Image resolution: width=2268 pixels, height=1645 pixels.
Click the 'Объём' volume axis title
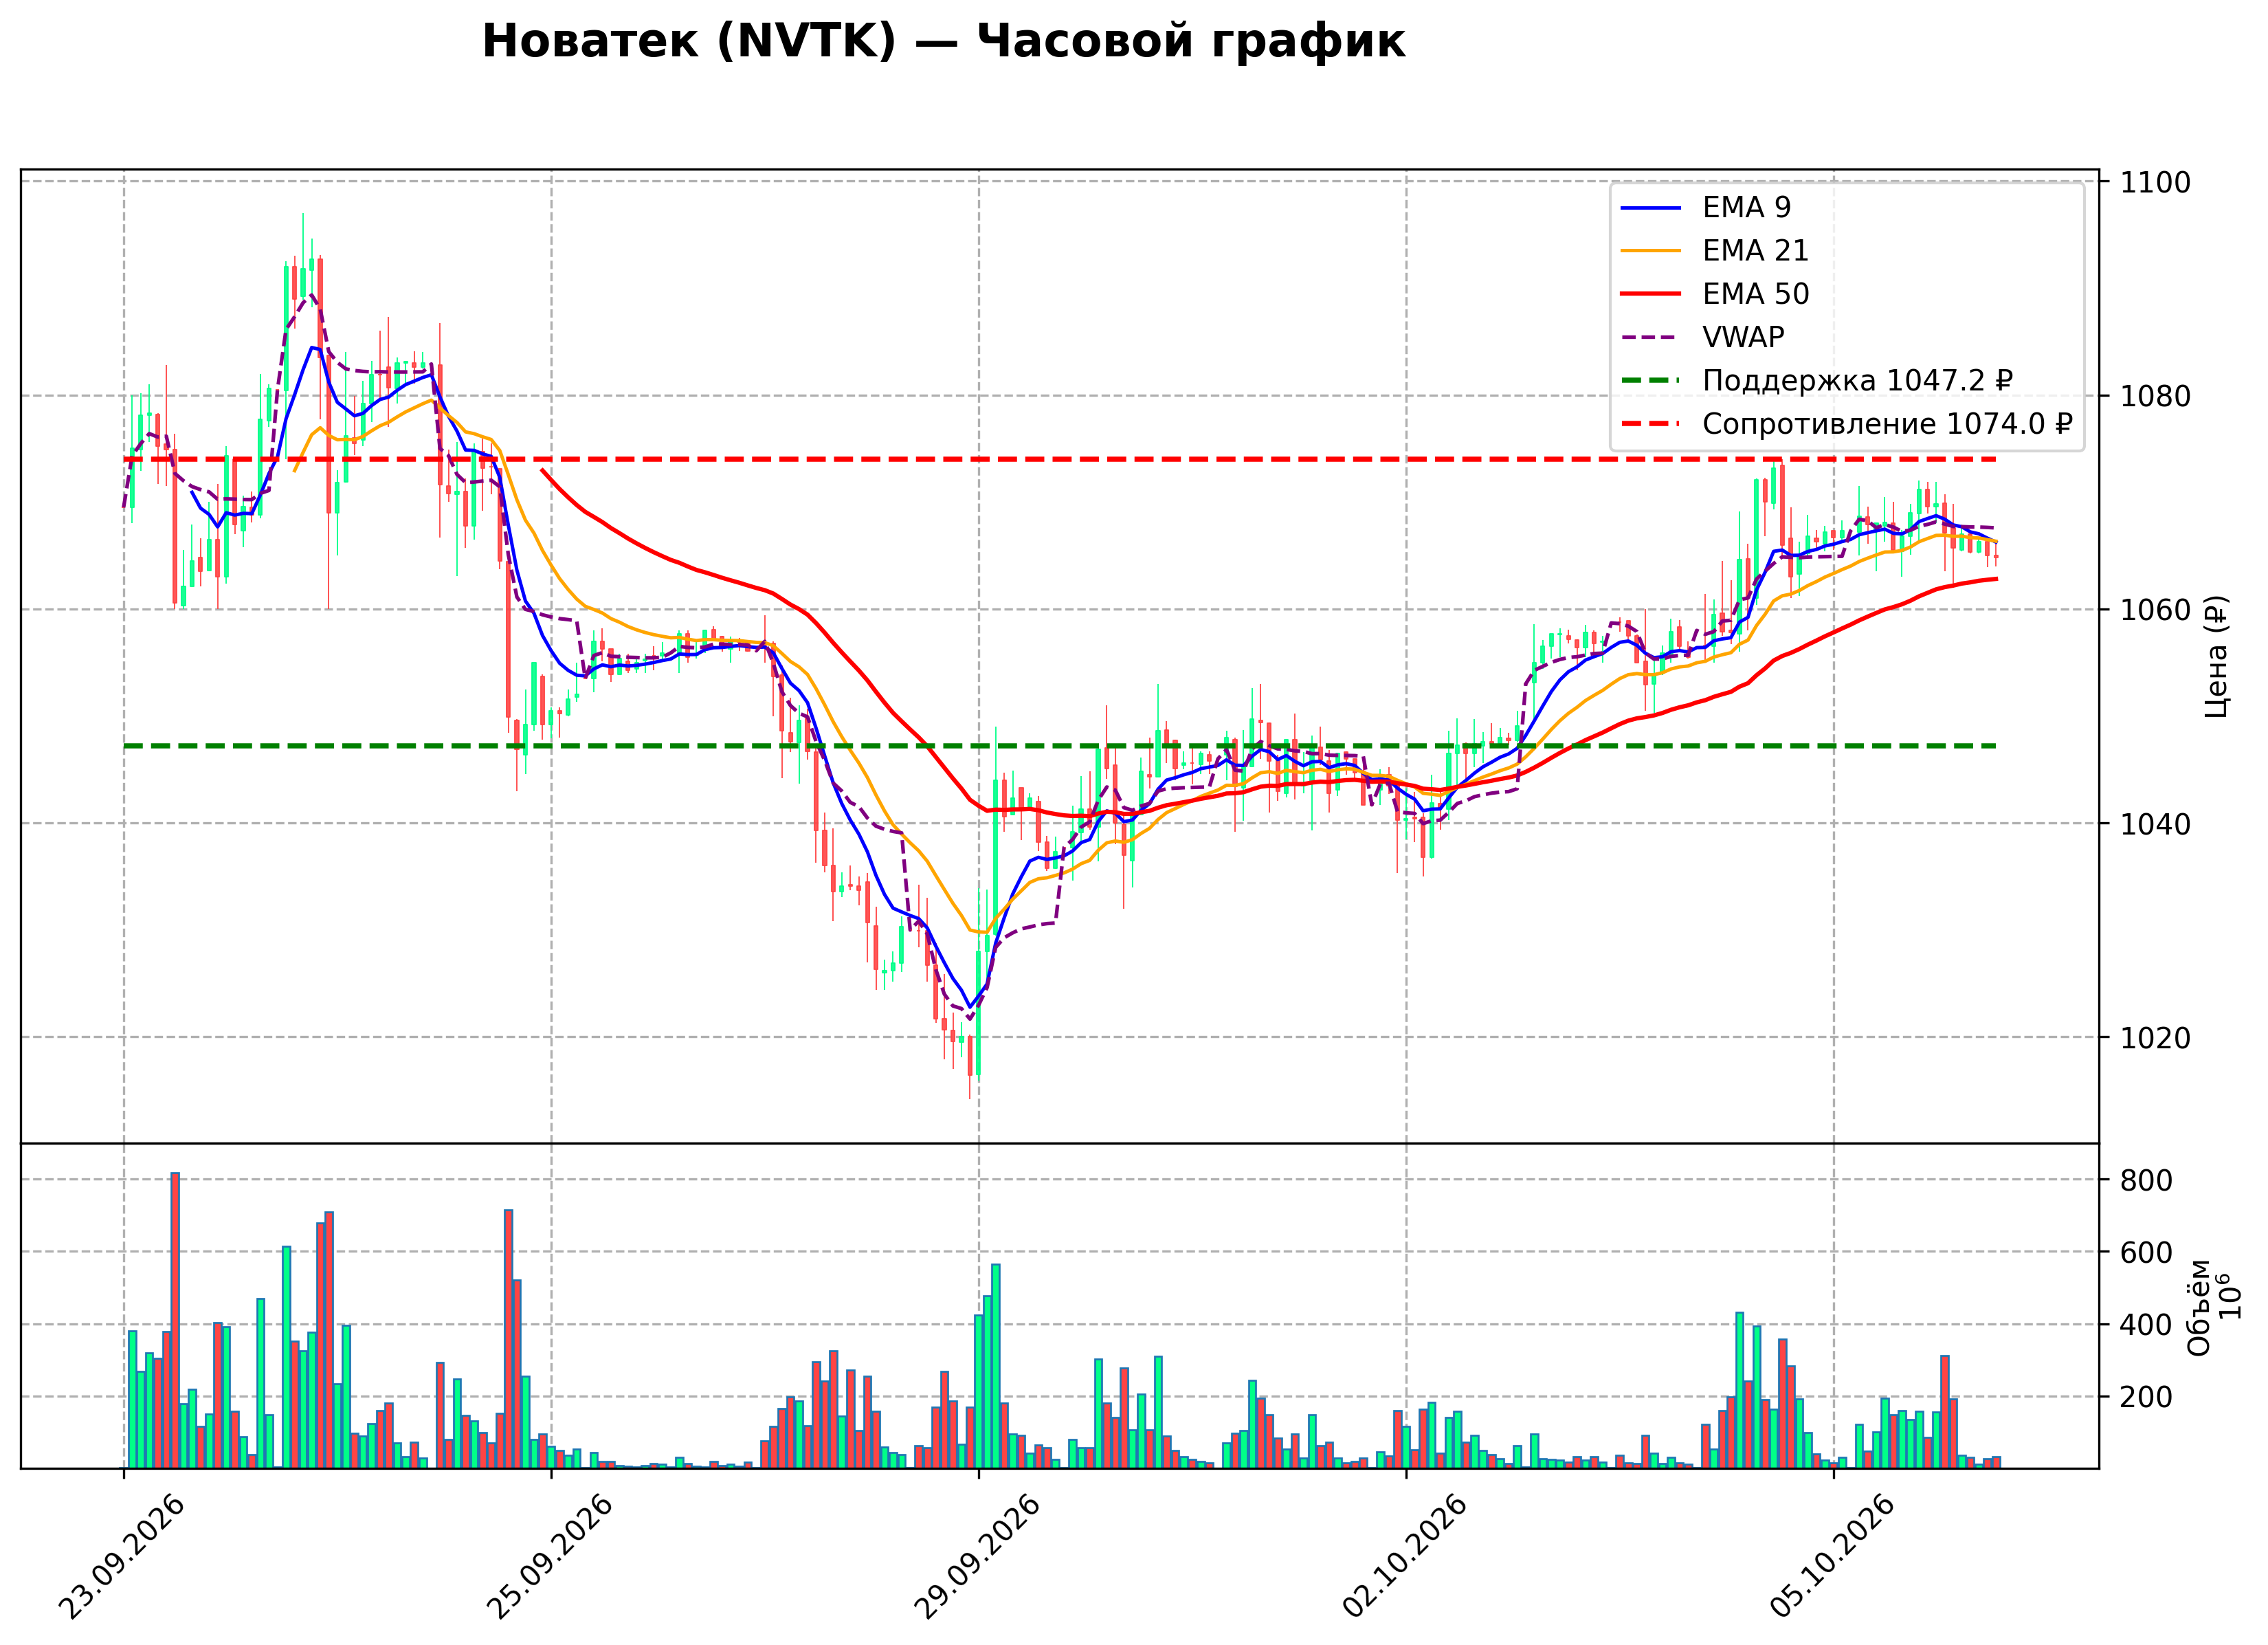coord(2199,1307)
